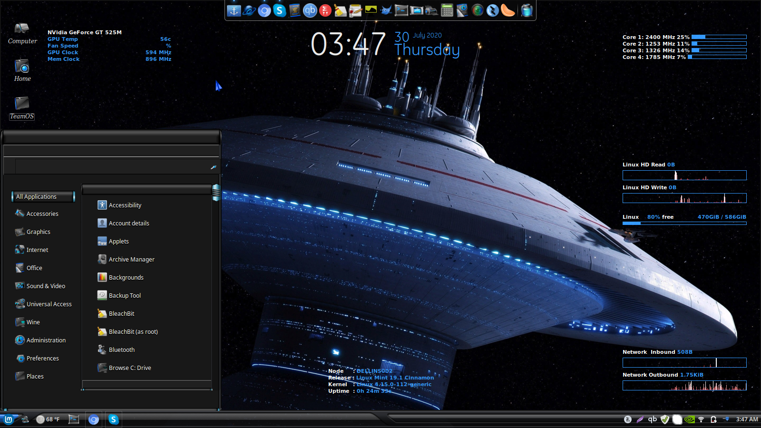Launch GIMP from the top dock
This screenshot has width=761, height=428.
(x=386, y=10)
